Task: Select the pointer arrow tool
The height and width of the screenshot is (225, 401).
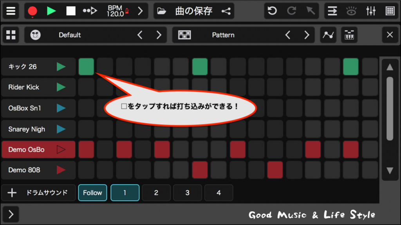Action: [x=311, y=11]
